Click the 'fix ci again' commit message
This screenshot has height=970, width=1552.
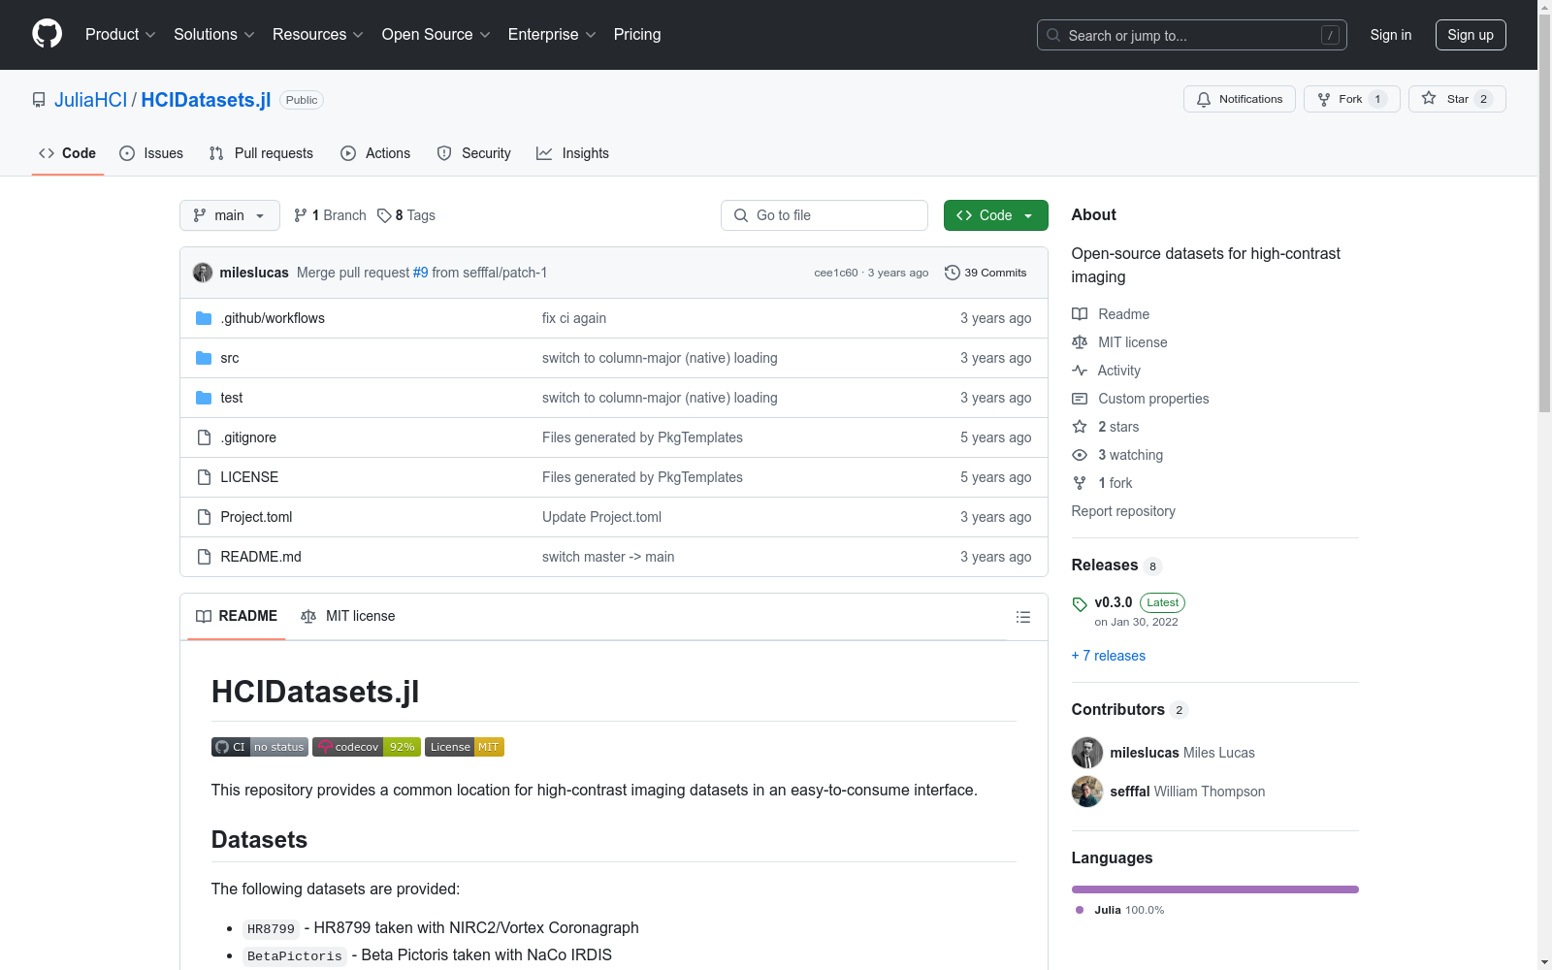[x=574, y=318]
